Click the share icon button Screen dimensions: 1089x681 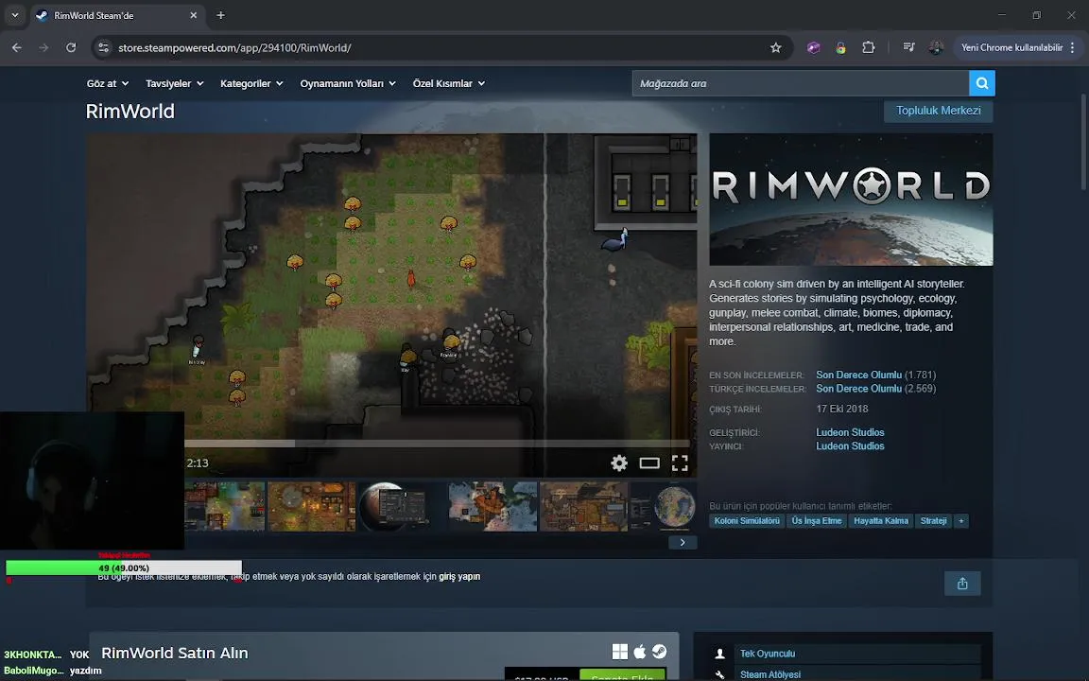[x=962, y=584]
